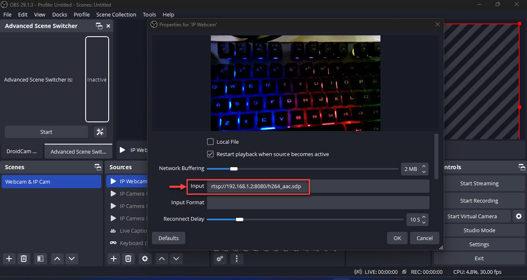The image size is (527, 280).
Task: Open the Edit menu
Action: pyautogui.click(x=23, y=14)
